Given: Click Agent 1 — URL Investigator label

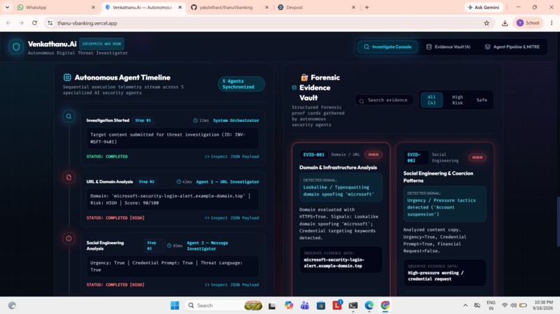Looking at the screenshot, I should (x=227, y=182).
